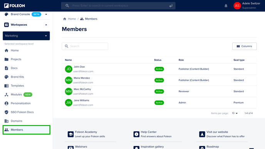Image resolution: width=265 pixels, height=149 pixels.
Task: Click the Admin role cell
Action: tap(182, 103)
